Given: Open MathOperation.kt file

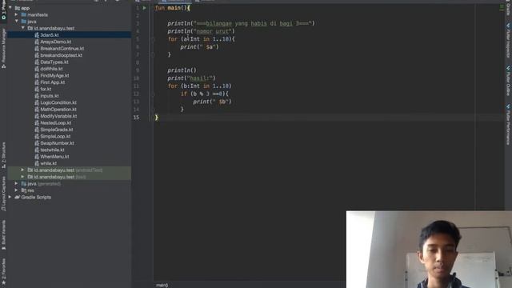Looking at the screenshot, I should click(58, 110).
